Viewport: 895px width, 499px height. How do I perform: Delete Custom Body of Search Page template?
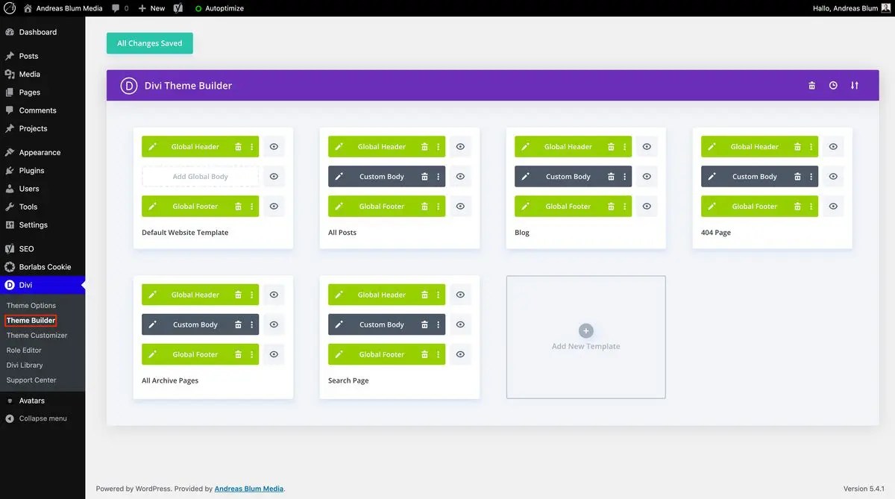pyautogui.click(x=424, y=324)
